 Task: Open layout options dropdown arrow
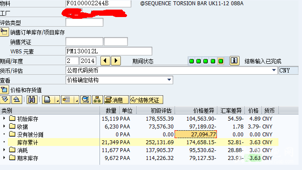click(77, 100)
